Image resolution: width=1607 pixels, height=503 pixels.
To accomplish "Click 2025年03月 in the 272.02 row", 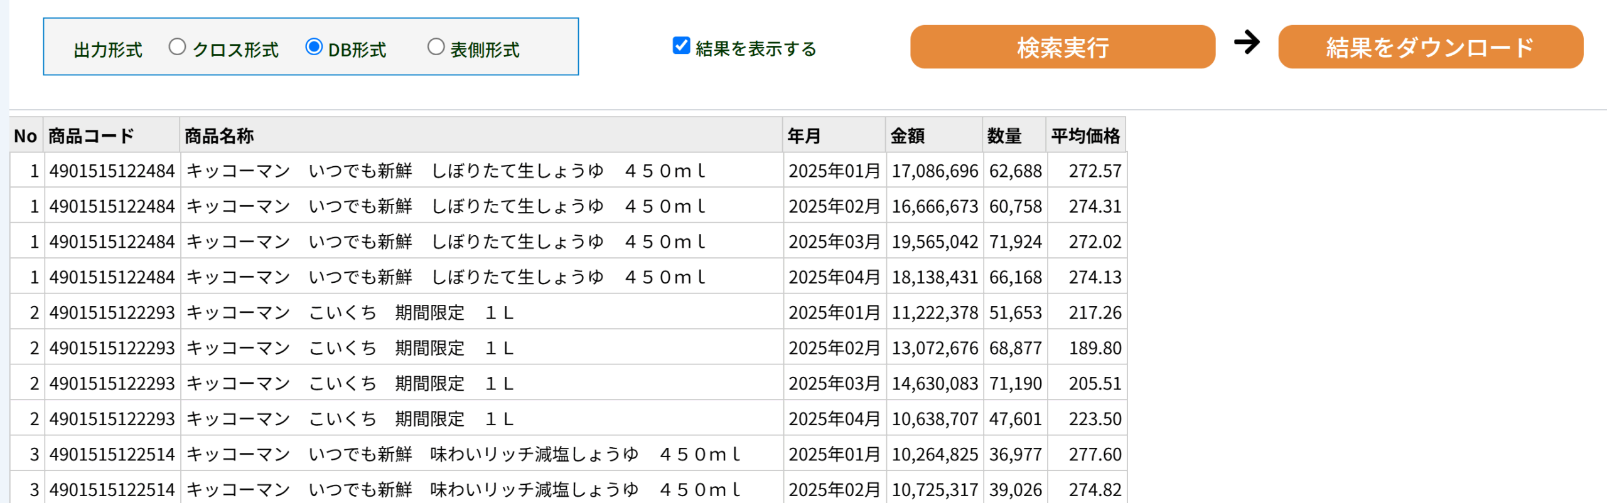I will [x=835, y=241].
